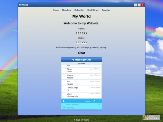Click the Messenger Chat header title

pos(83,60)
